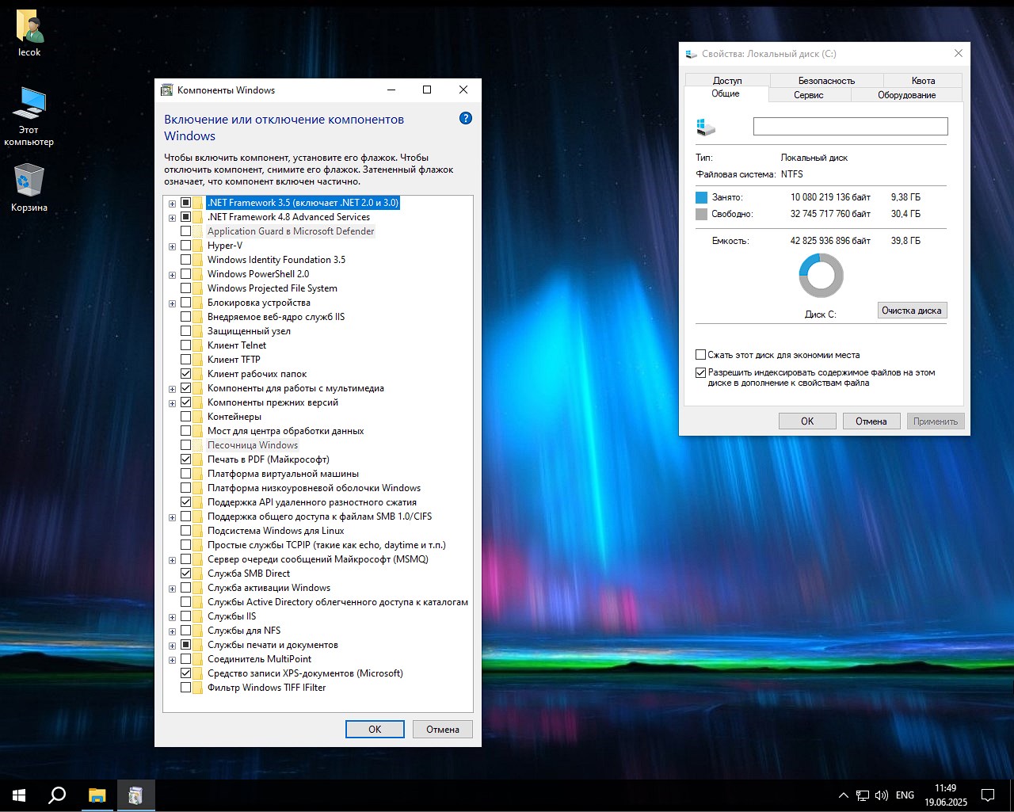Image resolution: width=1014 pixels, height=812 pixels.
Task: Expand Компоненты прежних версий node
Action: click(172, 403)
